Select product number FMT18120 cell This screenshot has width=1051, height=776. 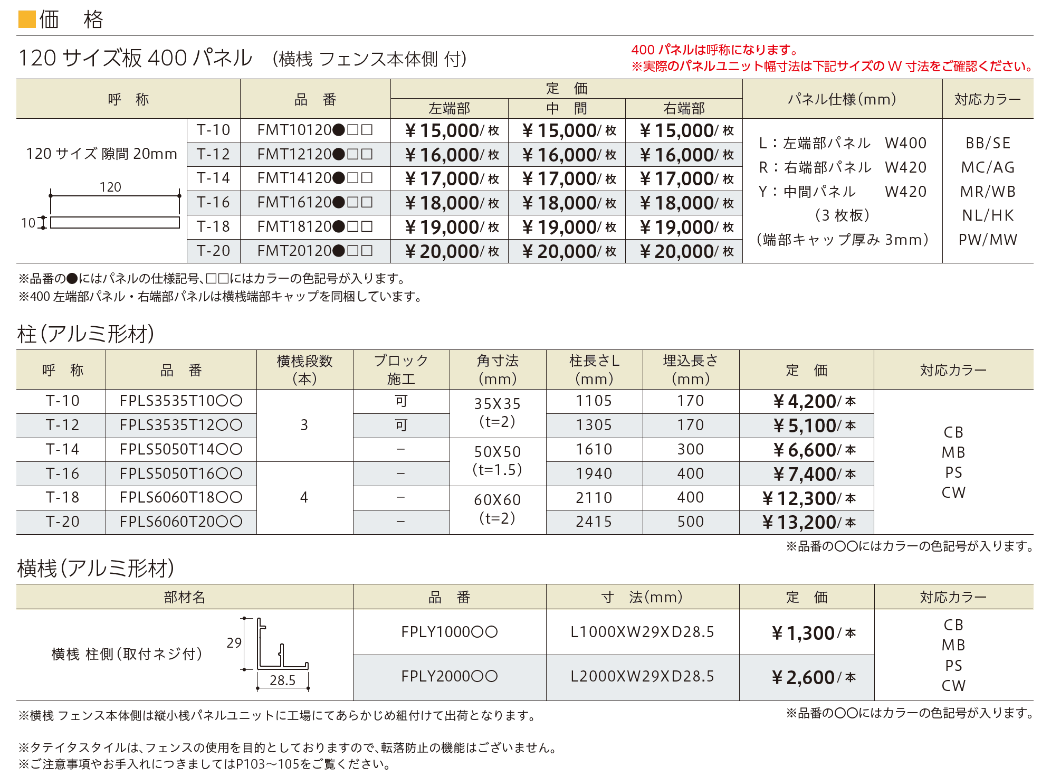[x=315, y=226]
